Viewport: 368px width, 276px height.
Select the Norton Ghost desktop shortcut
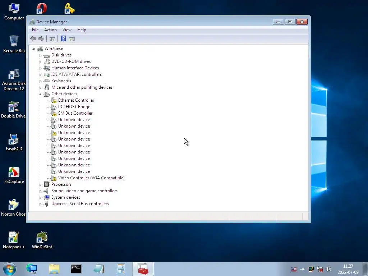click(13, 208)
